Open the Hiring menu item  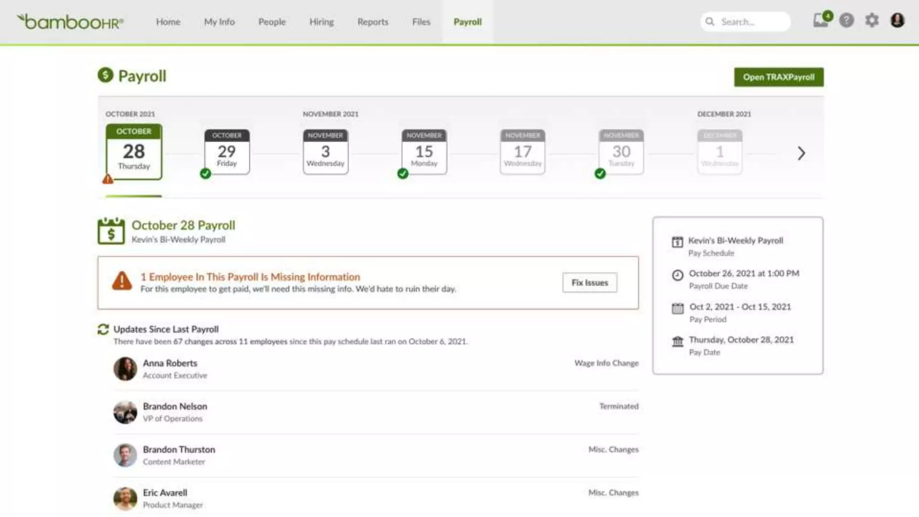[321, 22]
